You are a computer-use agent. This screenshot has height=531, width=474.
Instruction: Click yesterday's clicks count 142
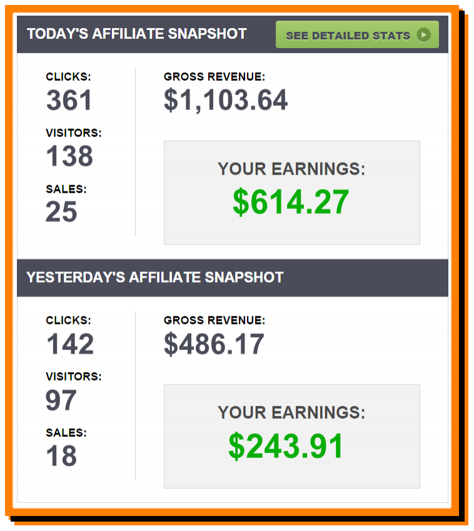click(70, 344)
